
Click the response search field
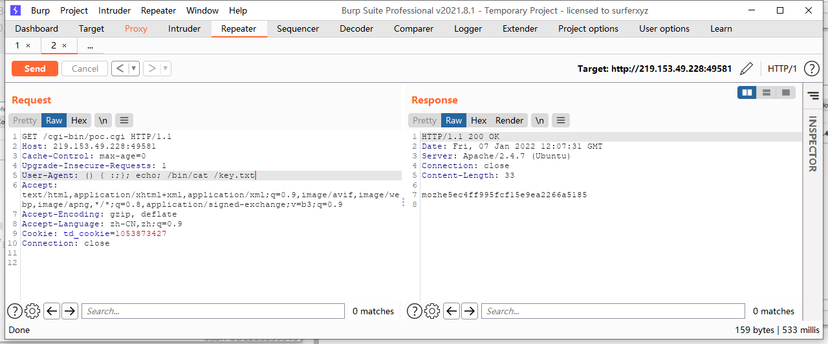[613, 311]
